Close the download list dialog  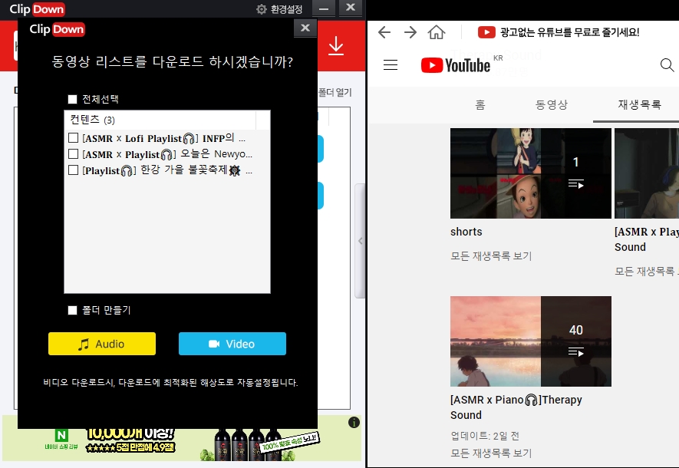305,28
